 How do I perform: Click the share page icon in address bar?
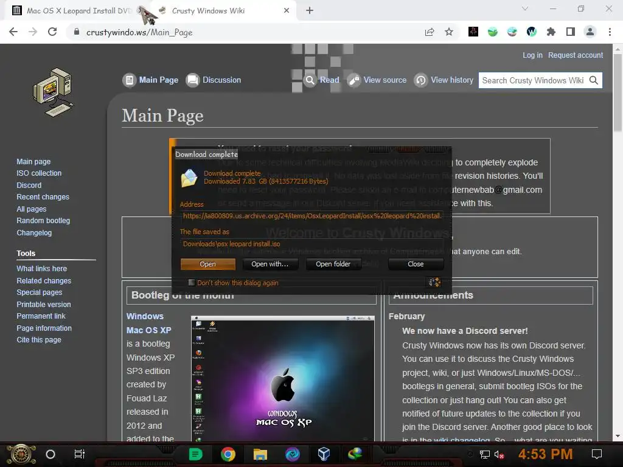430,32
